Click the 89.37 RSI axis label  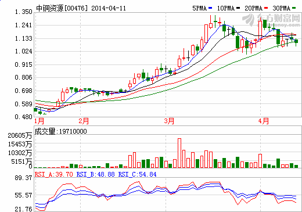tap(23, 178)
